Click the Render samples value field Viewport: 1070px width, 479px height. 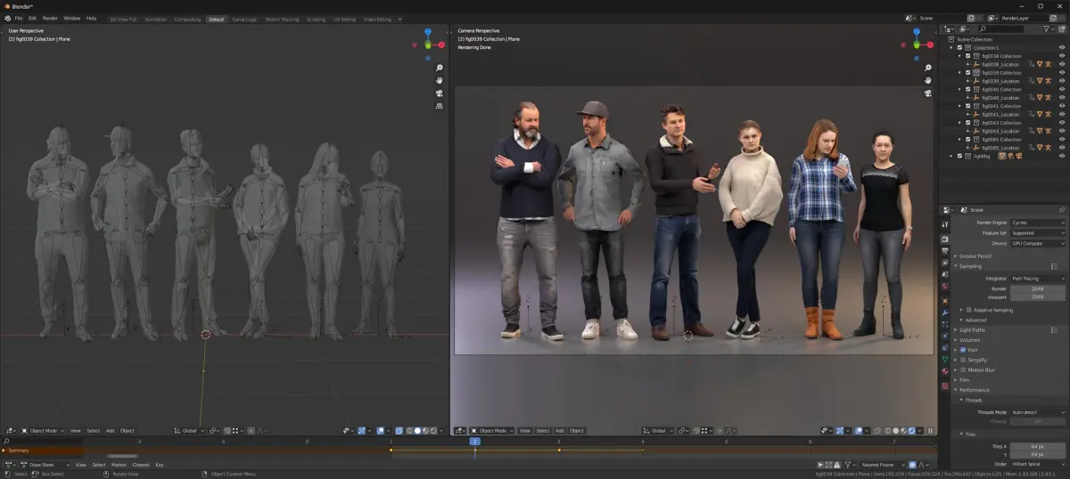coord(1037,288)
